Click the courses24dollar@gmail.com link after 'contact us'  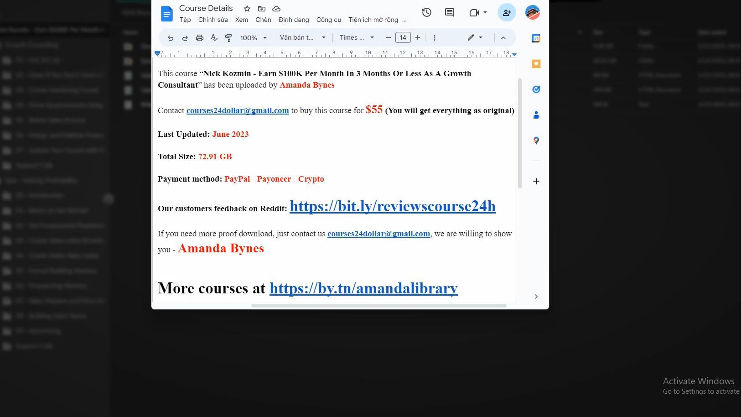point(378,234)
